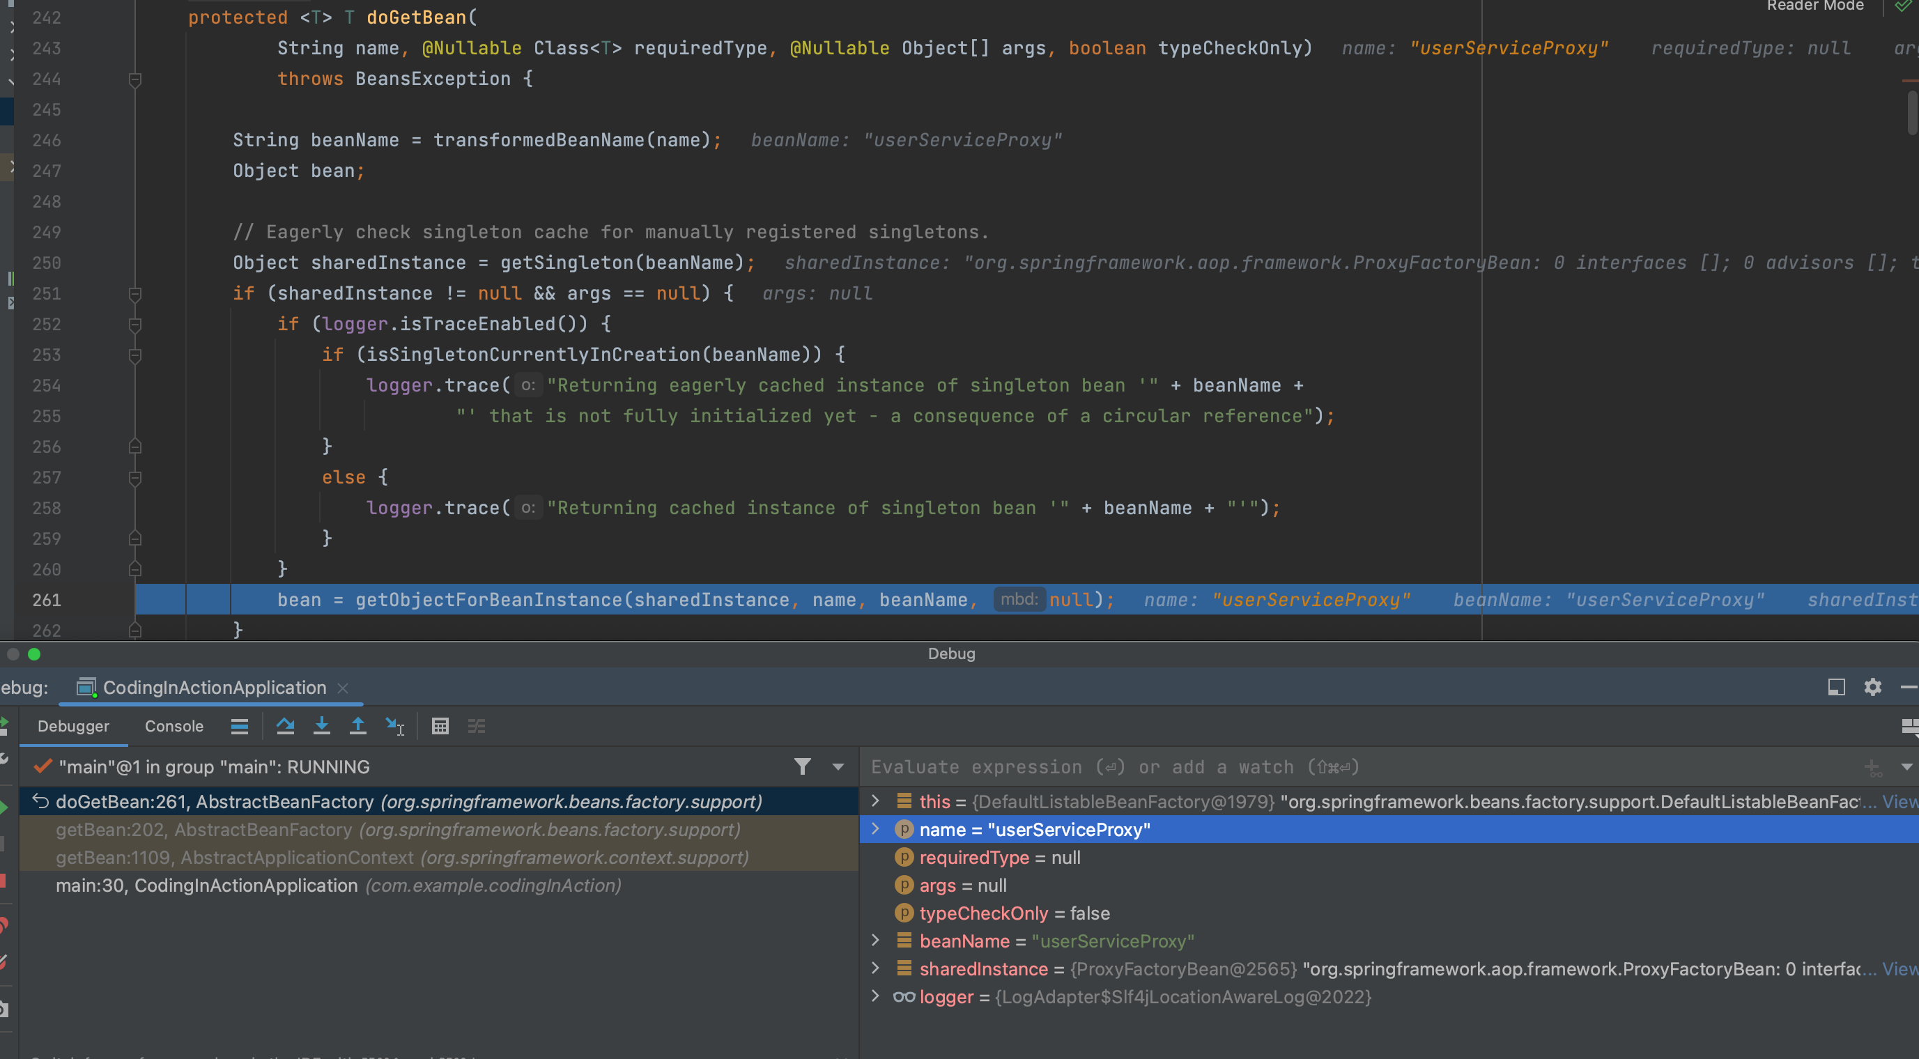
Task: Open the thread selector dropdown arrow
Action: coord(838,766)
